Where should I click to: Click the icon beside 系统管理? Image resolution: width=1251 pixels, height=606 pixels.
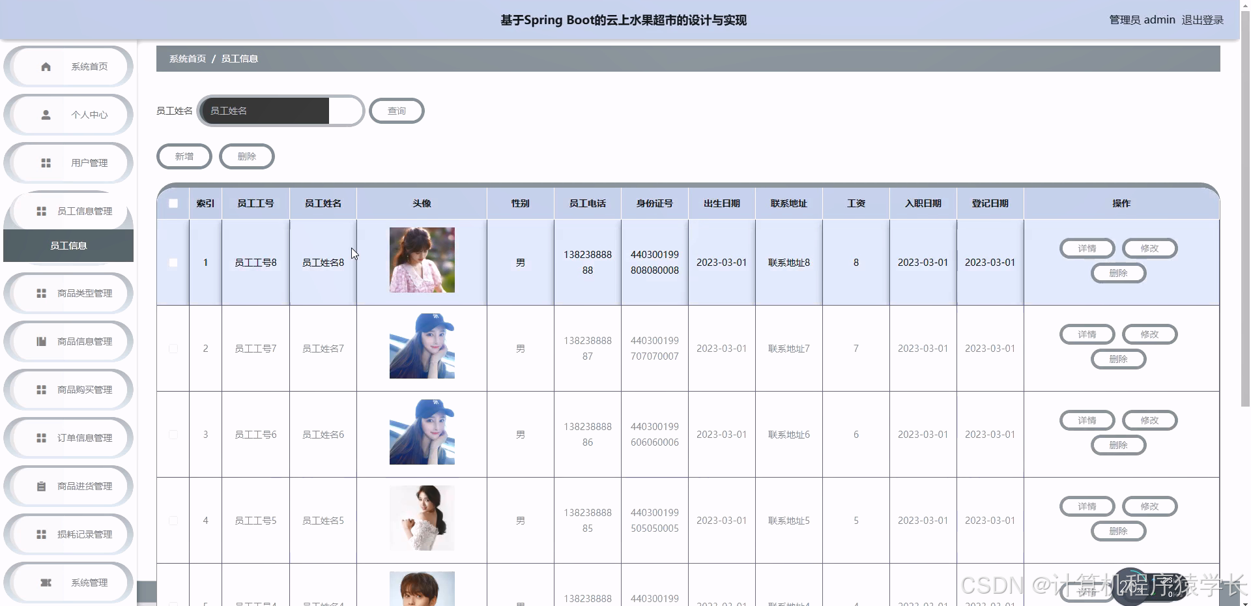coord(46,583)
